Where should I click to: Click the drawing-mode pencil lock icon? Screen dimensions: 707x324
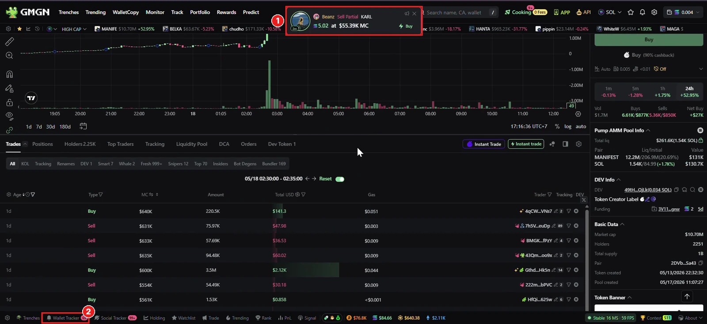pyautogui.click(x=9, y=88)
